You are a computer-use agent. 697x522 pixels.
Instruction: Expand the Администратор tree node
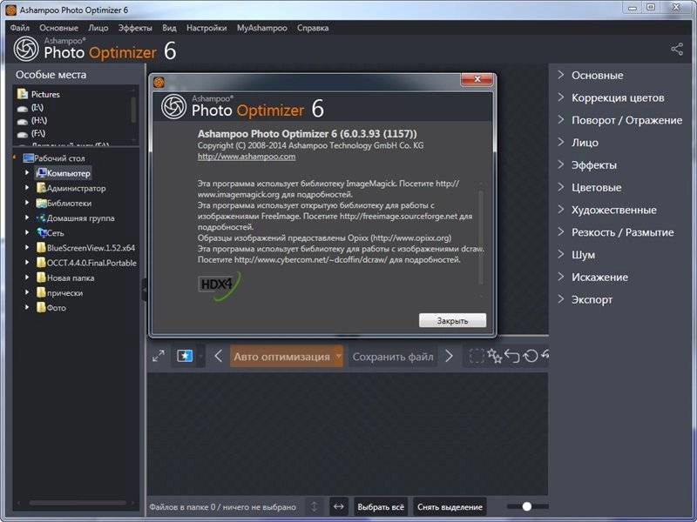point(27,188)
